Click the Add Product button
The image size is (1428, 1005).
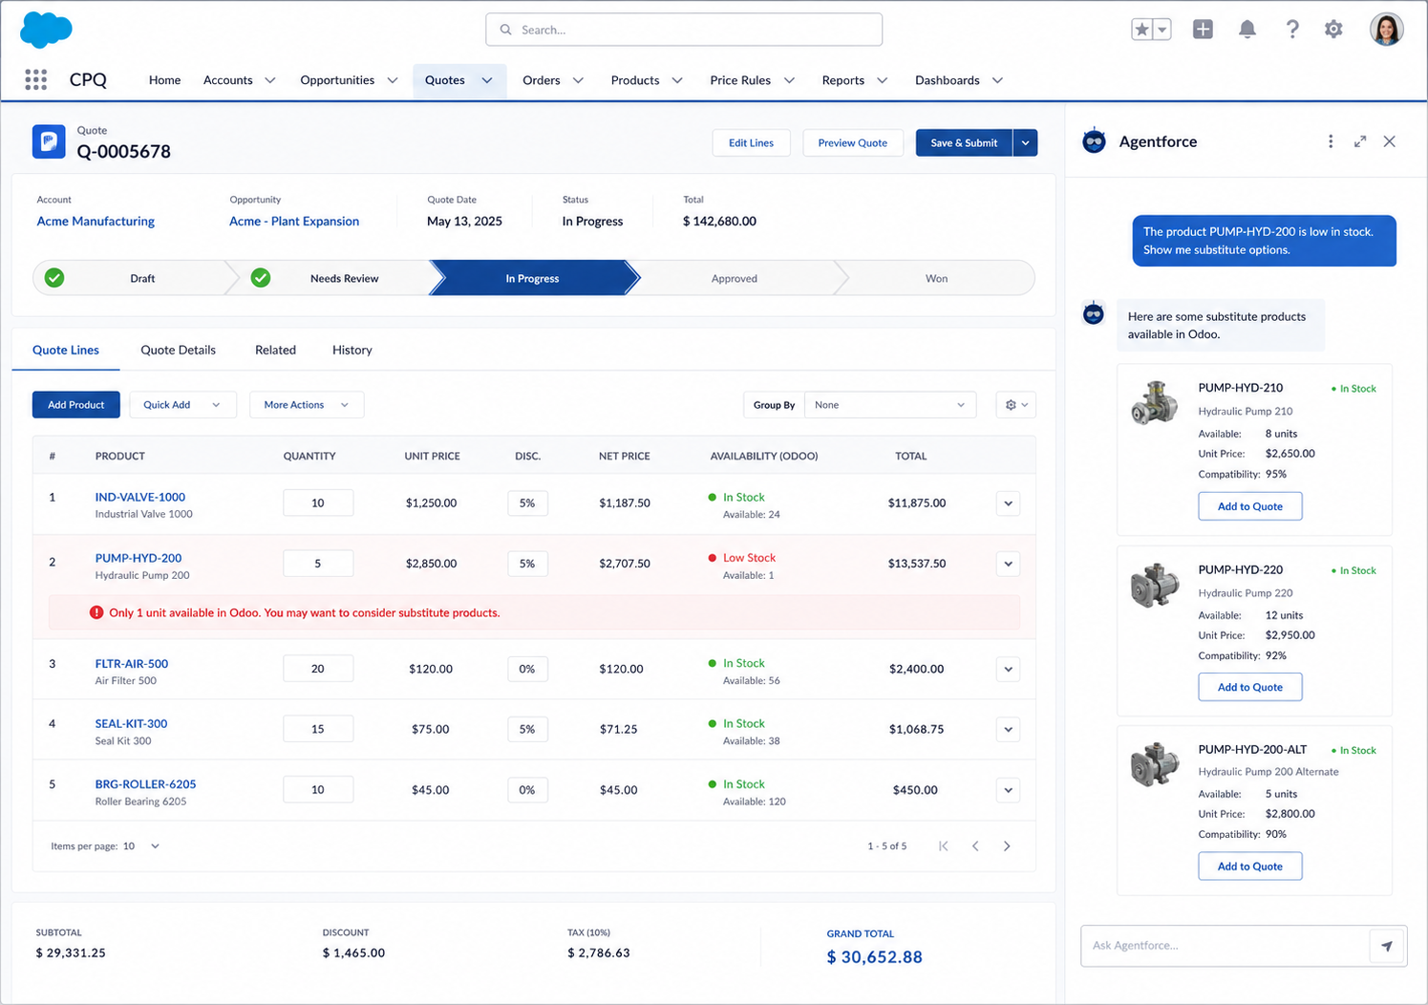76,405
